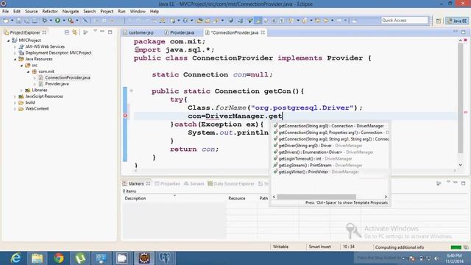This screenshot has width=471, height=265.
Task: Click the Resource column header in Markers
Action: (x=237, y=198)
